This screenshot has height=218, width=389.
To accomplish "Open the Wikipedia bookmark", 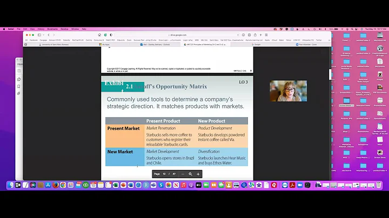I will click(x=307, y=40).
